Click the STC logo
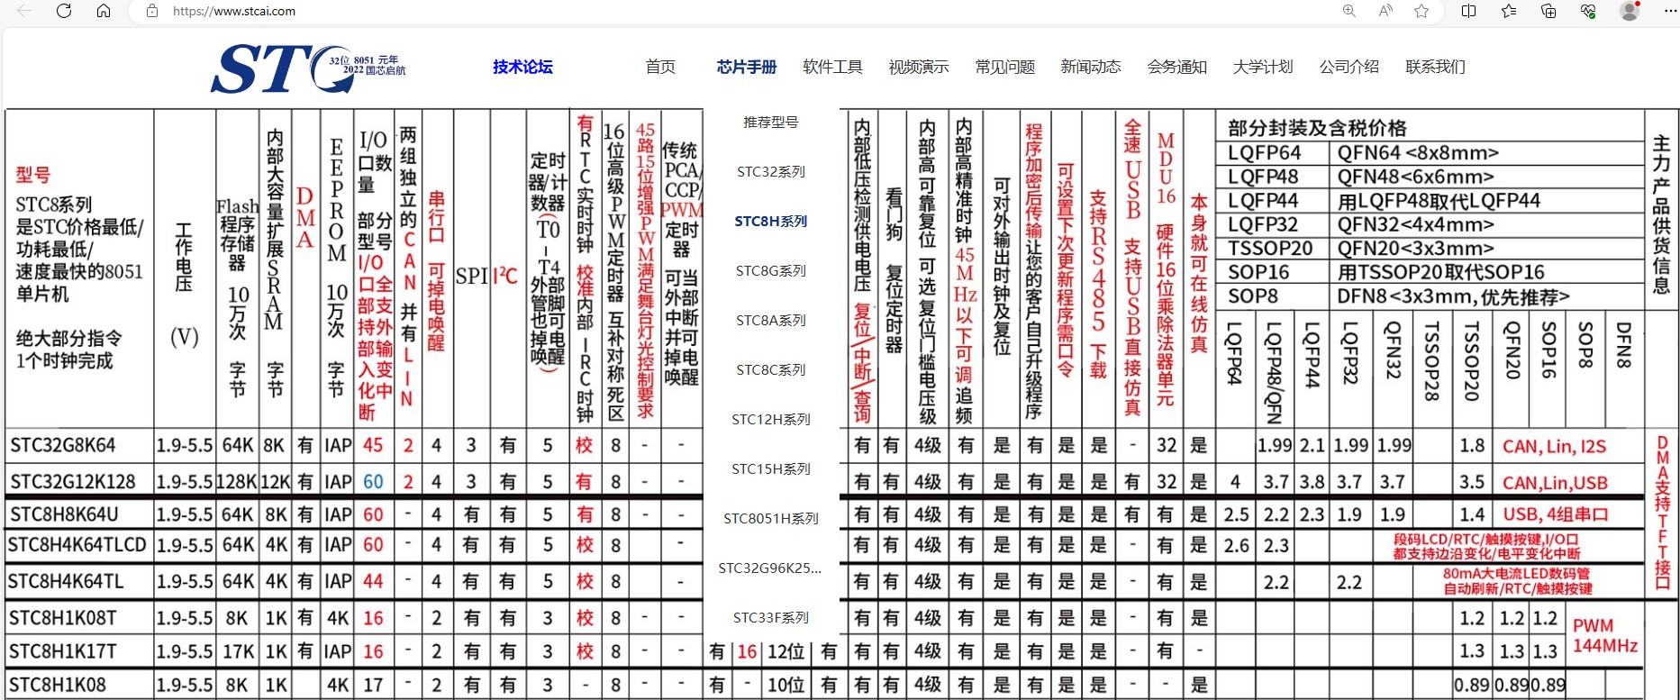Viewport: 1680px width, 700px height. pyautogui.click(x=307, y=68)
